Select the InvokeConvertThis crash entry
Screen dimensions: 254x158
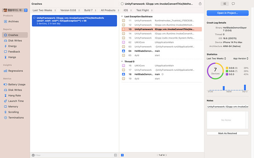point(74,21)
